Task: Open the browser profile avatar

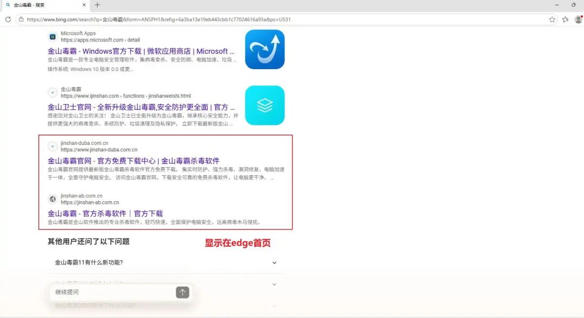Action: point(579,19)
